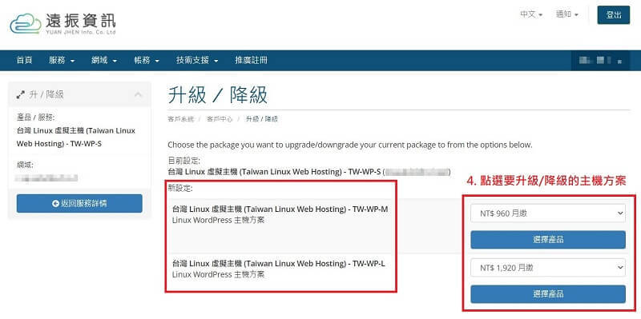Click 選擇產品 button for TW-WP-M plan
The image size is (641, 319).
(x=548, y=240)
